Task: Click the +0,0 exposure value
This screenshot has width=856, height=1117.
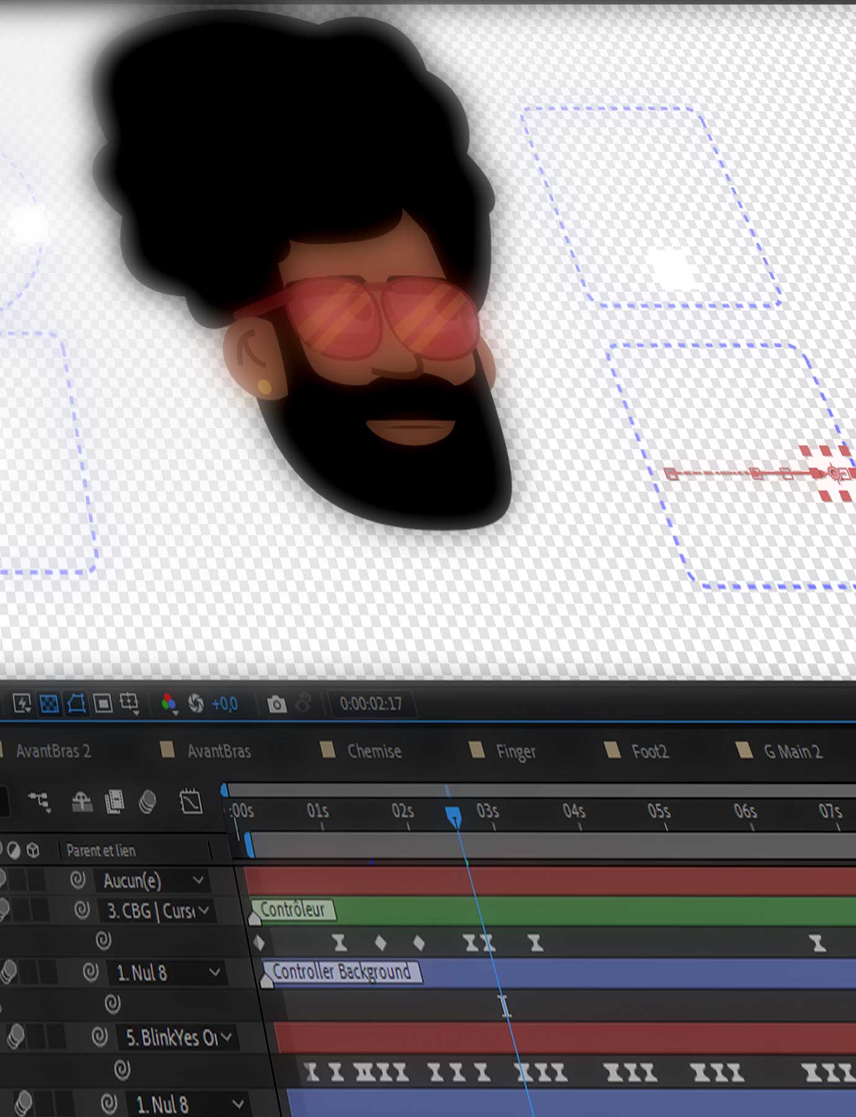Action: point(225,704)
